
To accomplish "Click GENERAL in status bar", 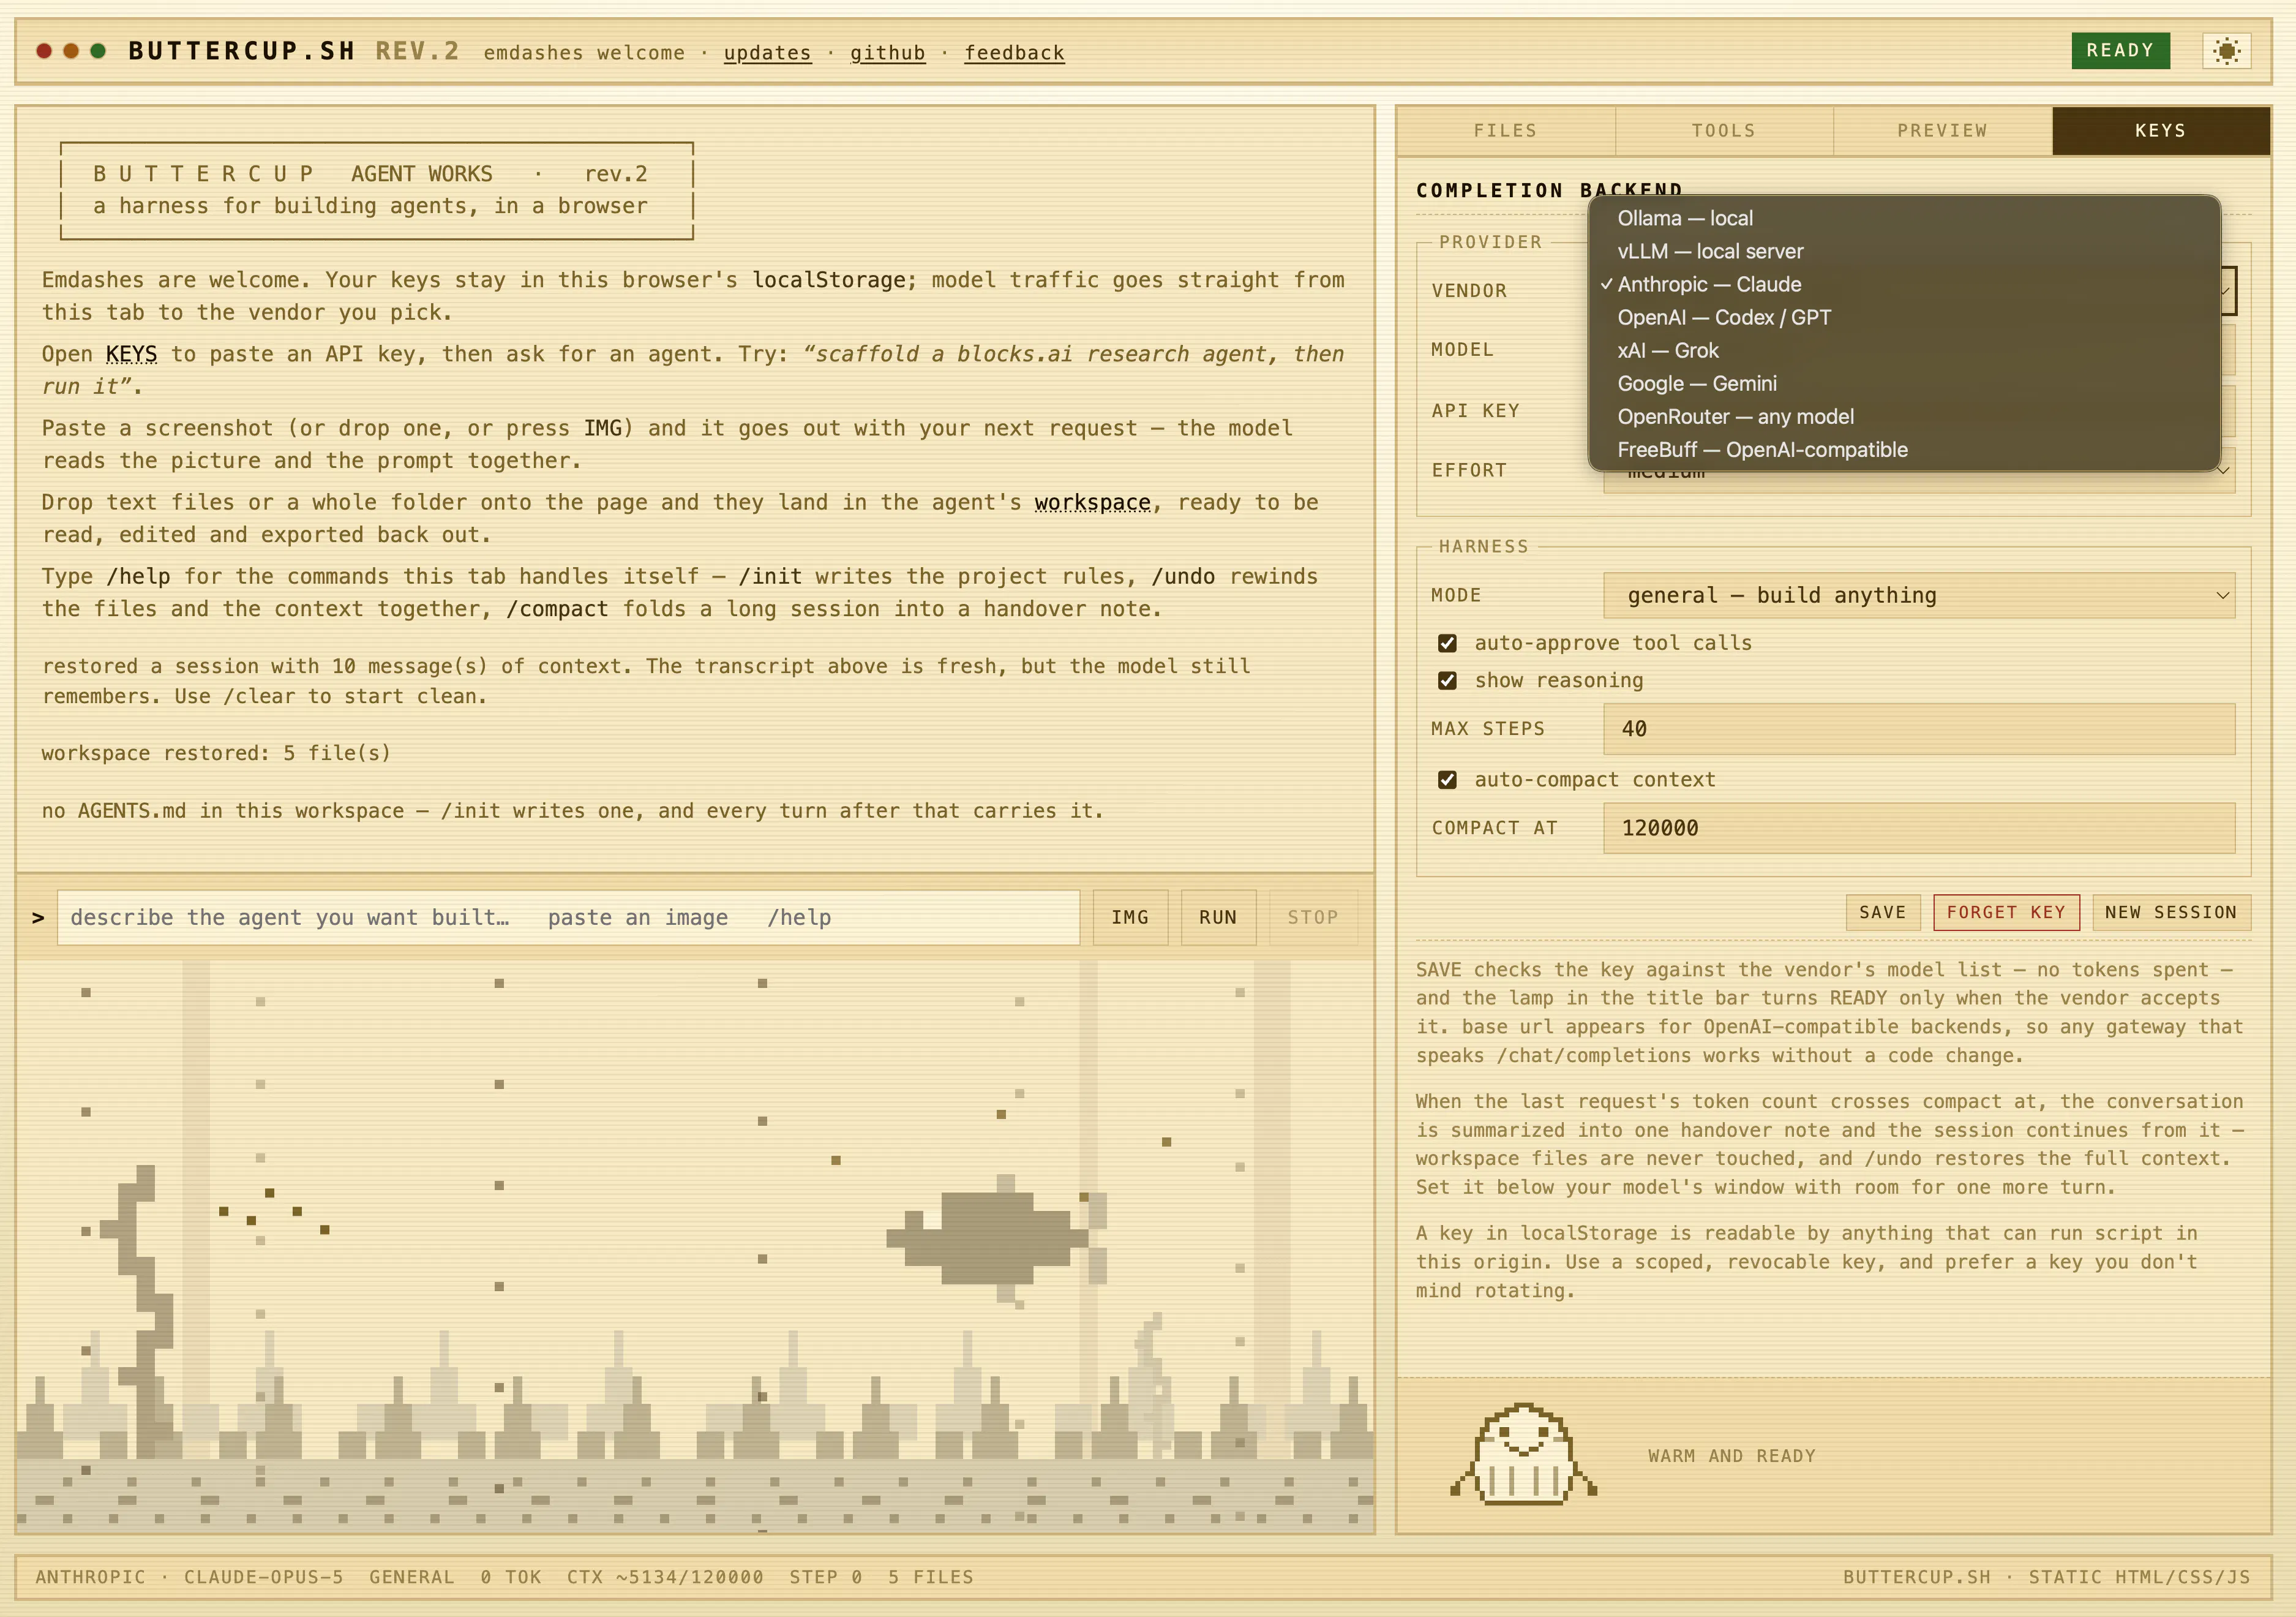I will [411, 1578].
